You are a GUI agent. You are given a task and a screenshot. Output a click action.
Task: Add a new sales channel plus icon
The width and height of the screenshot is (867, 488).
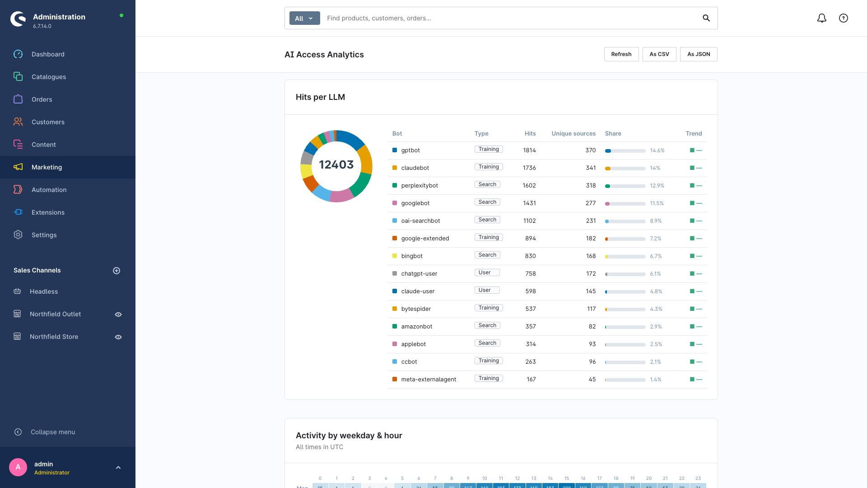point(117,271)
